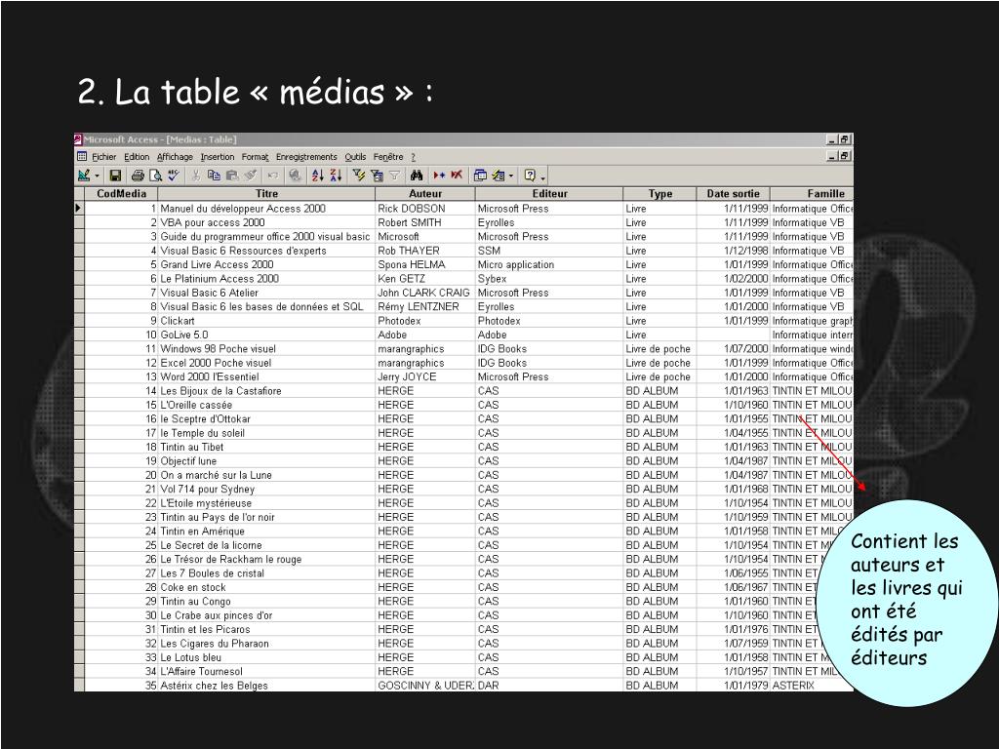
Task: Click the Database Window icon
Action: point(480,176)
